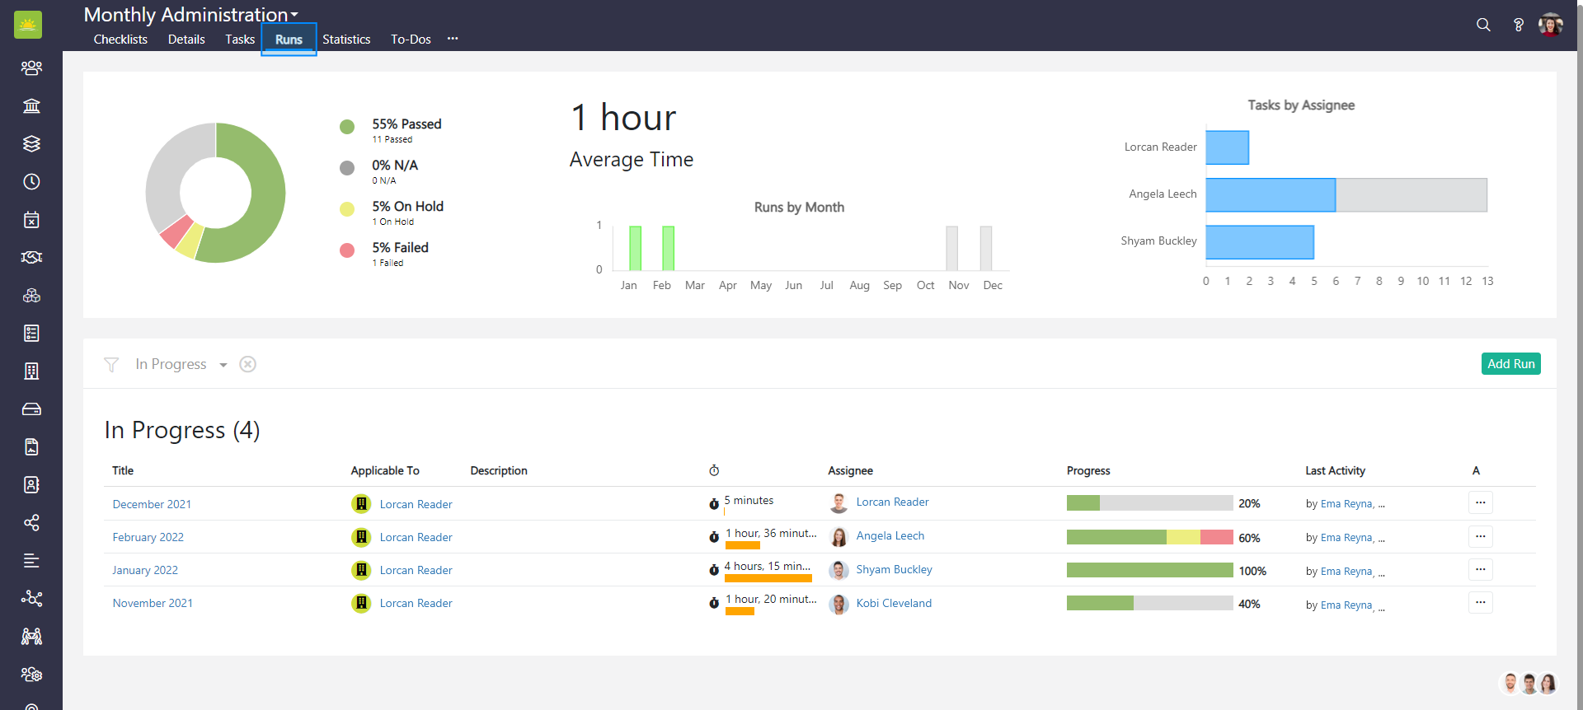Screen dimensions: 1583x710
Task: Click the clock icon in sidebar
Action: 31,181
